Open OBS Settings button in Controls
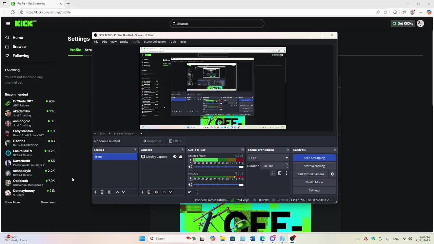 click(x=314, y=190)
